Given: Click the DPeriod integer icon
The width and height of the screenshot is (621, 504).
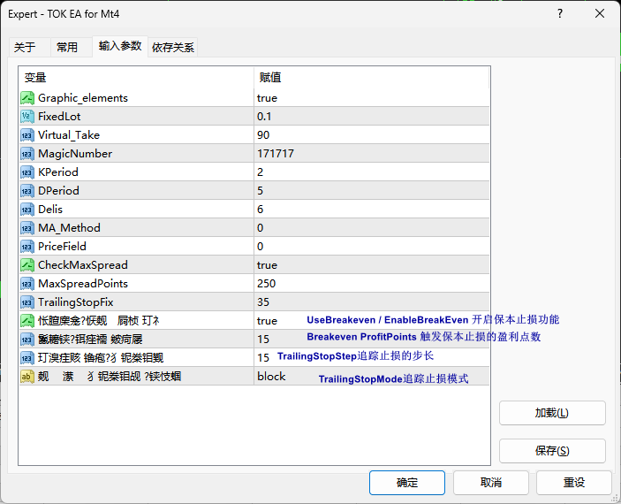Looking at the screenshot, I should [27, 191].
